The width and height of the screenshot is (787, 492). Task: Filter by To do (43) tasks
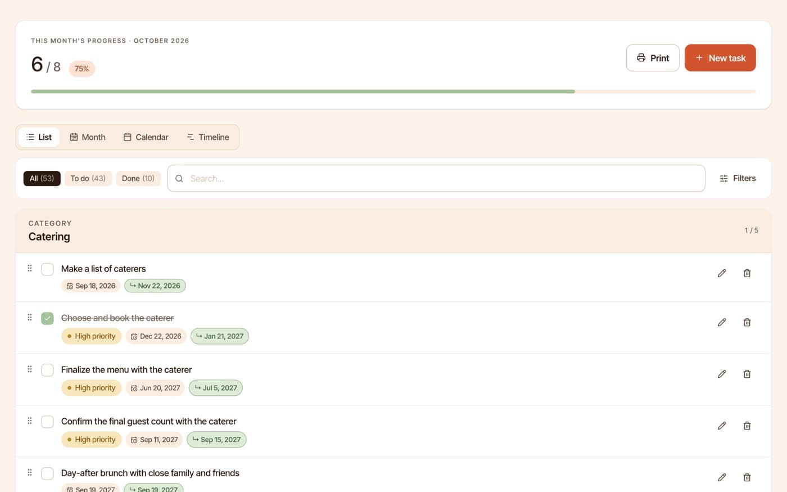(88, 178)
